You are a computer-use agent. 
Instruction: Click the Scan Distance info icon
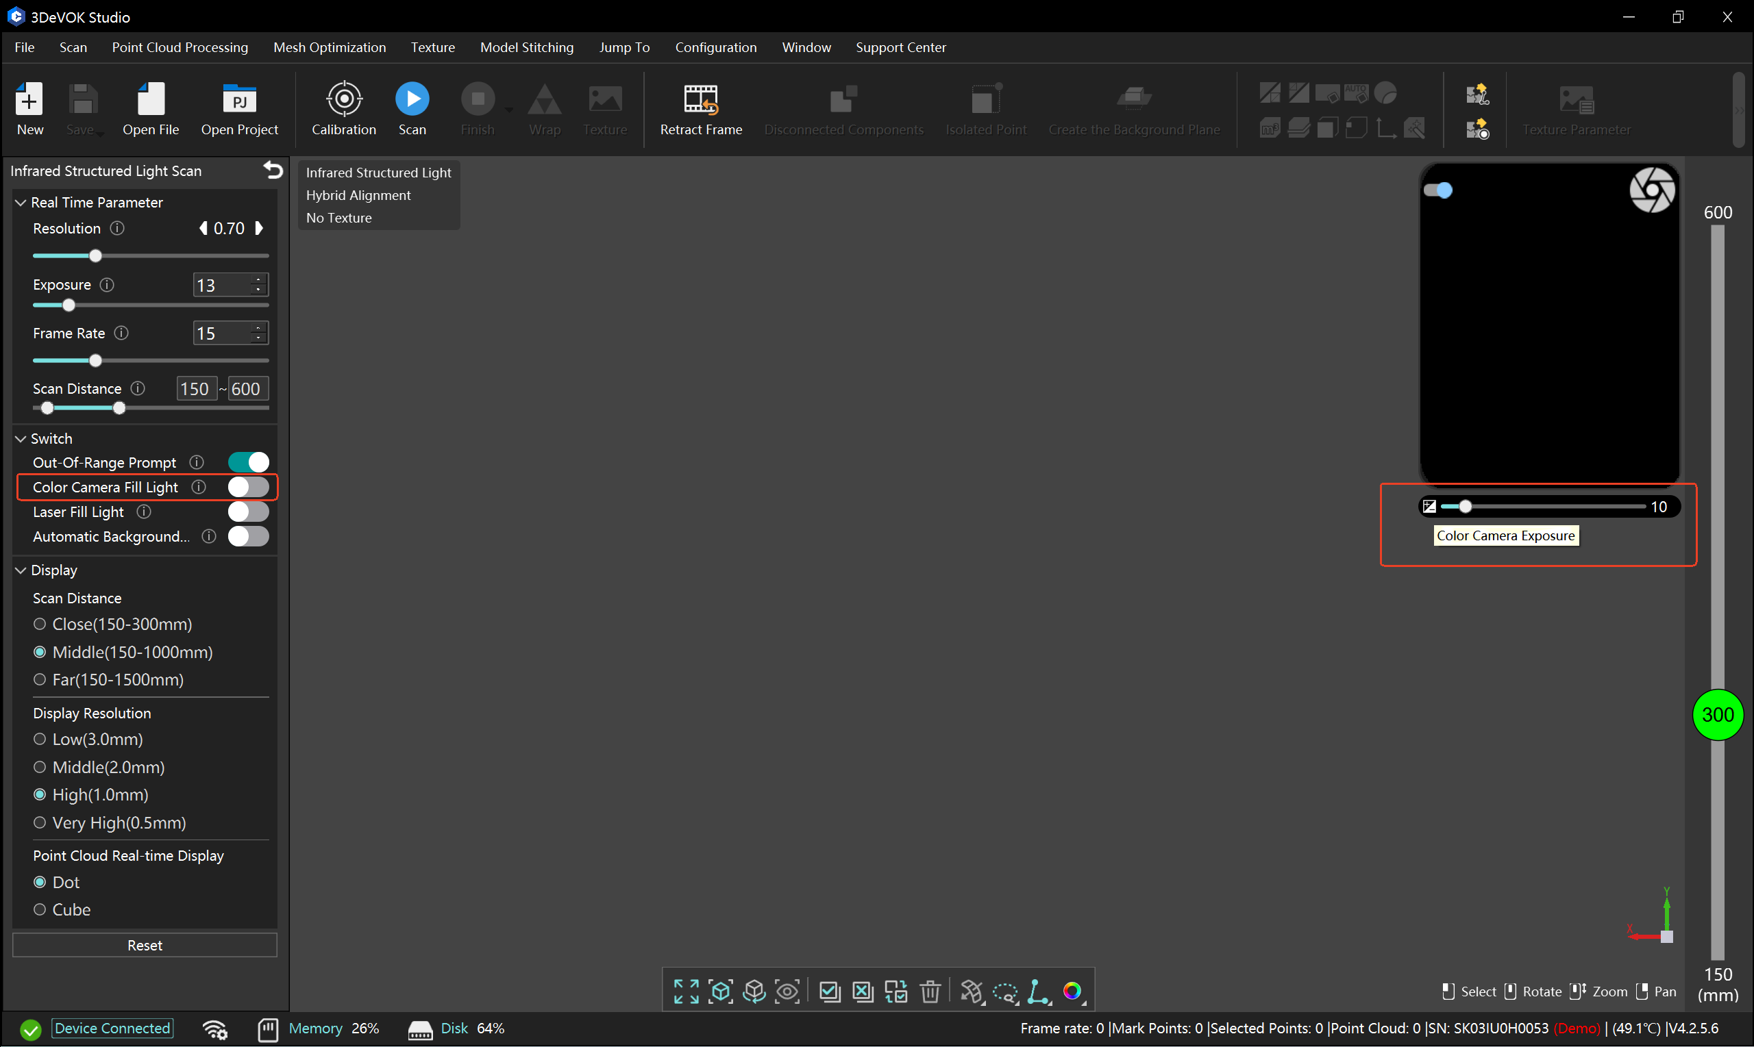pyautogui.click(x=138, y=389)
